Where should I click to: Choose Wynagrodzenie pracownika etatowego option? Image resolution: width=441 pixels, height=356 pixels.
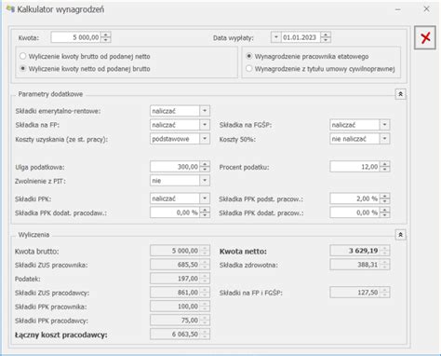coord(307,56)
